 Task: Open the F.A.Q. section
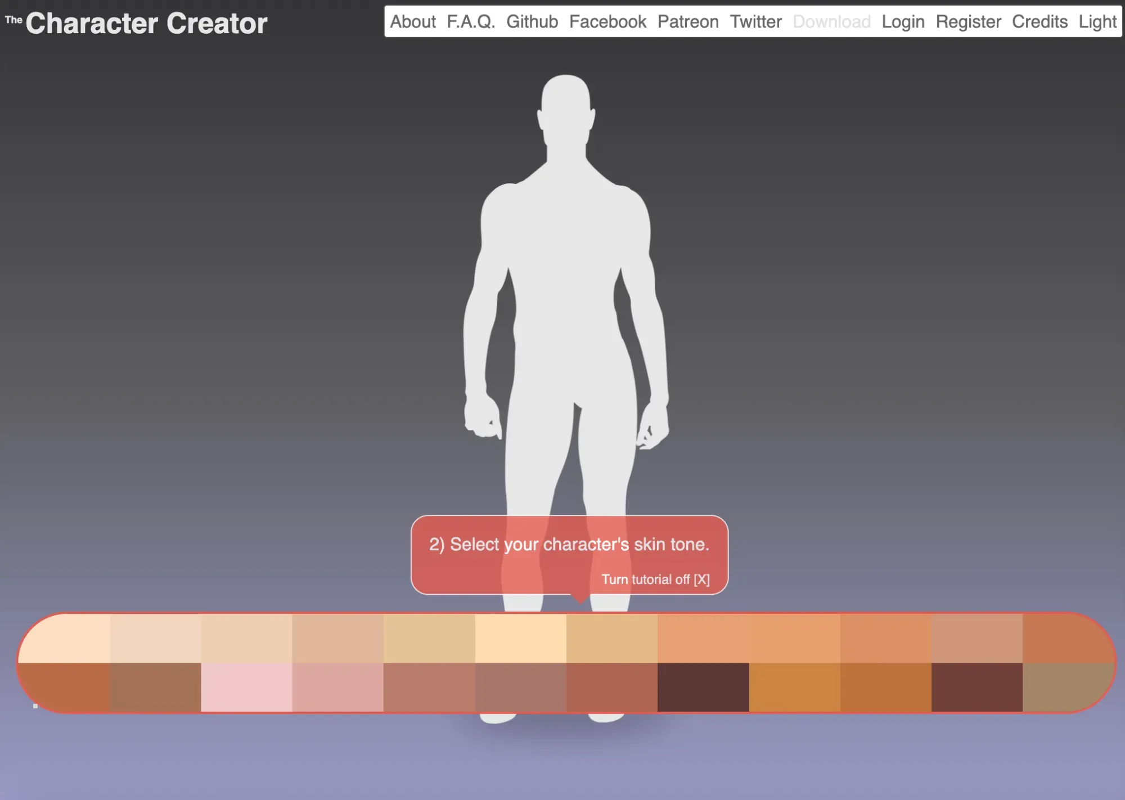coord(471,21)
